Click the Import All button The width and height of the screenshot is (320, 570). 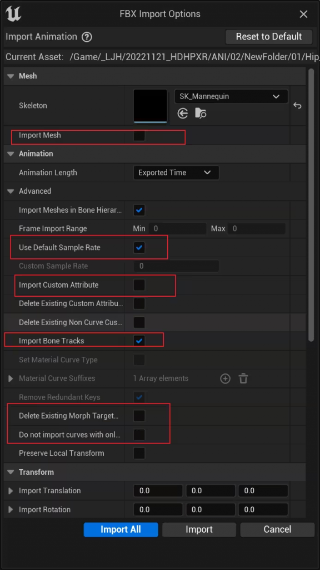pos(121,530)
